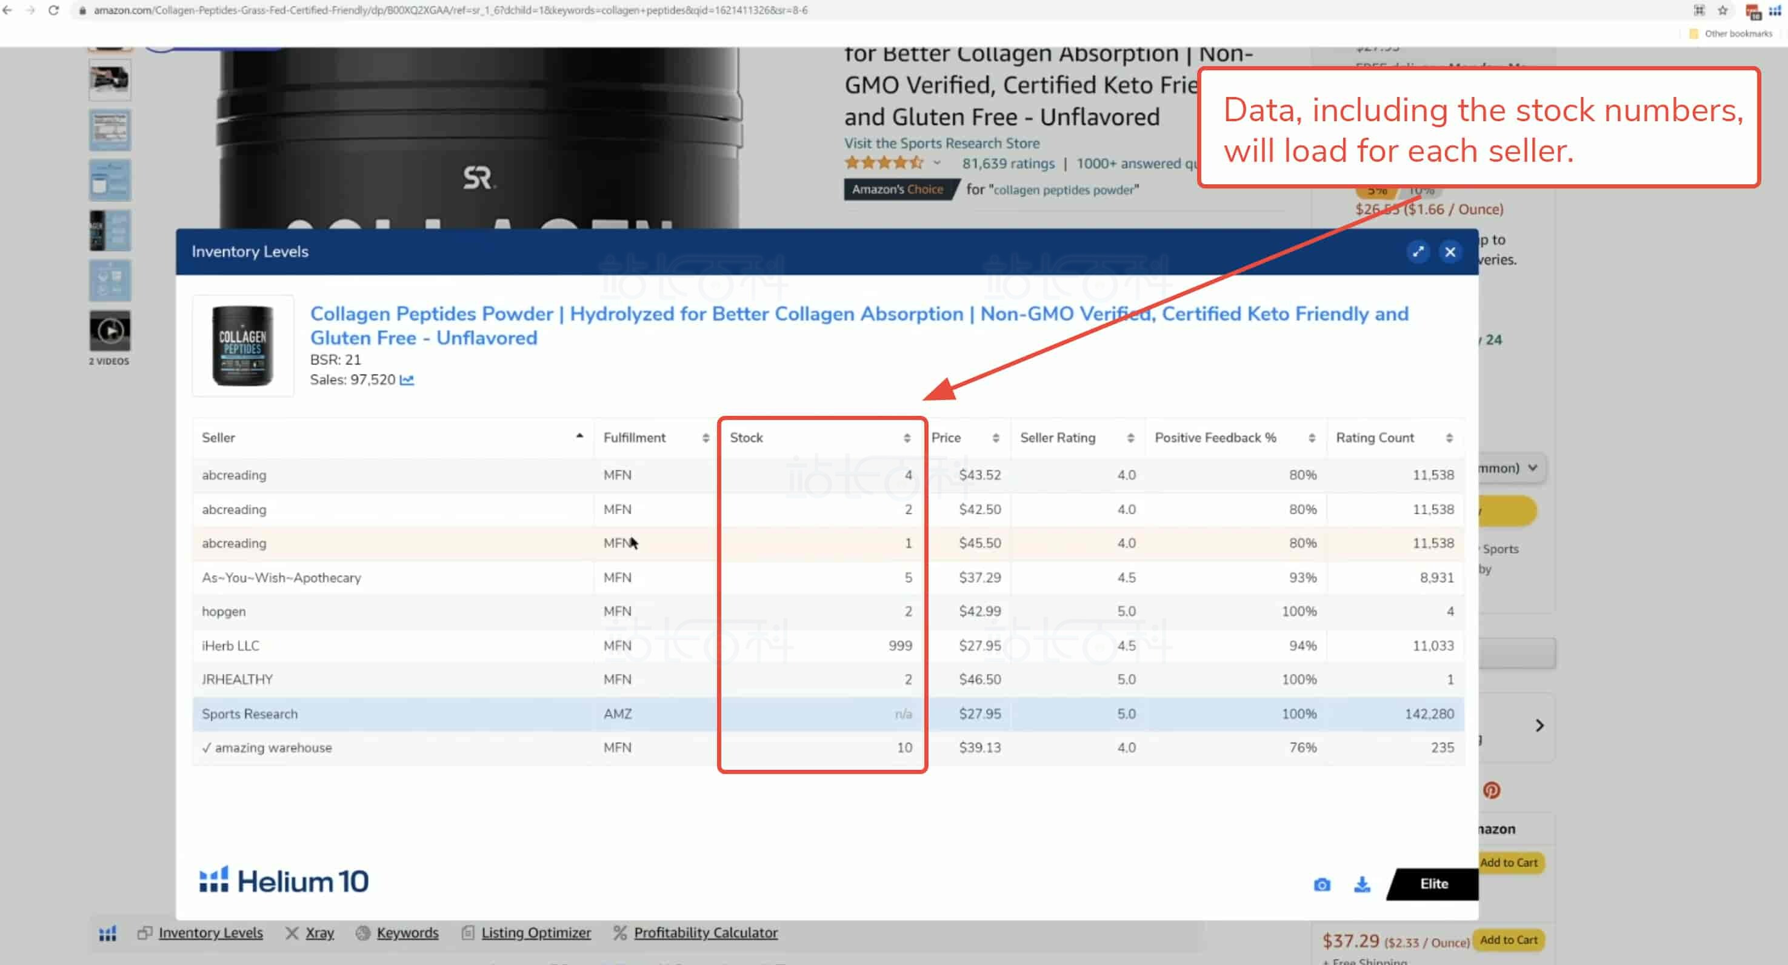Open the Listing Optimizer tool
Image resolution: width=1788 pixels, height=965 pixels.
tap(535, 932)
